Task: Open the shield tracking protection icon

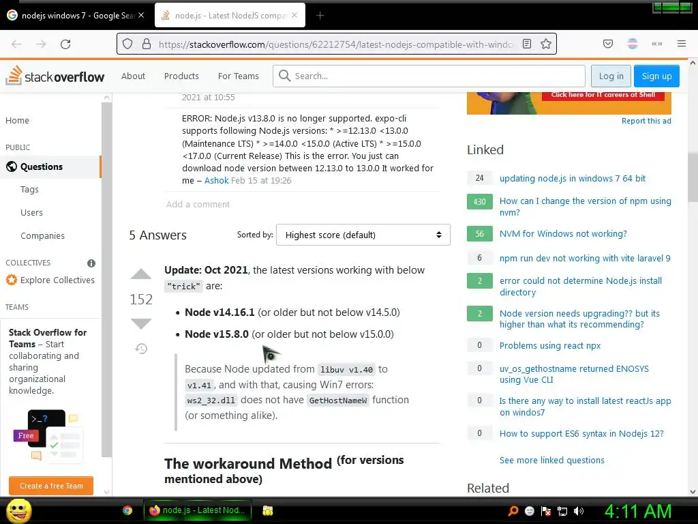Action: point(127,44)
